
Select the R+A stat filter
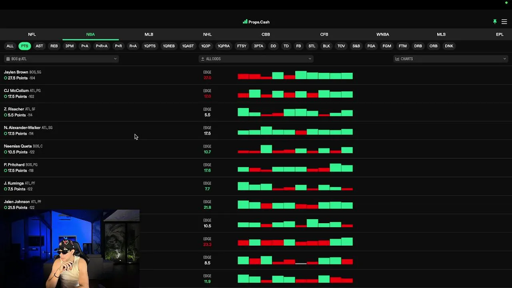click(133, 46)
